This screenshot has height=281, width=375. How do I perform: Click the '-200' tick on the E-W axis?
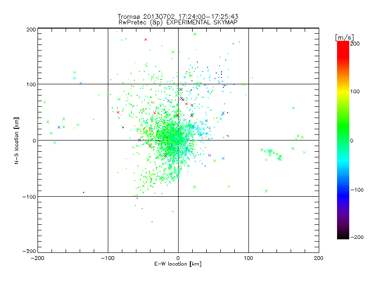pyautogui.click(x=37, y=258)
